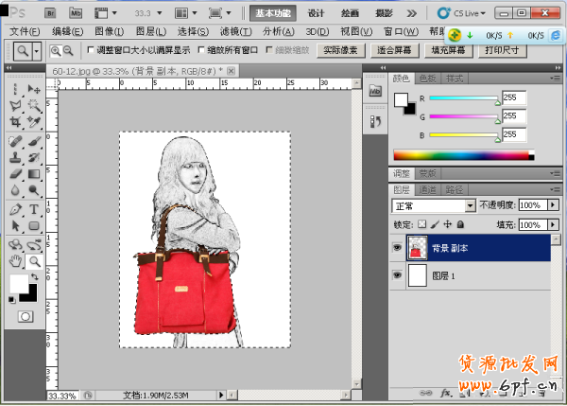Select the Pen tool
The width and height of the screenshot is (567, 406).
pos(15,209)
